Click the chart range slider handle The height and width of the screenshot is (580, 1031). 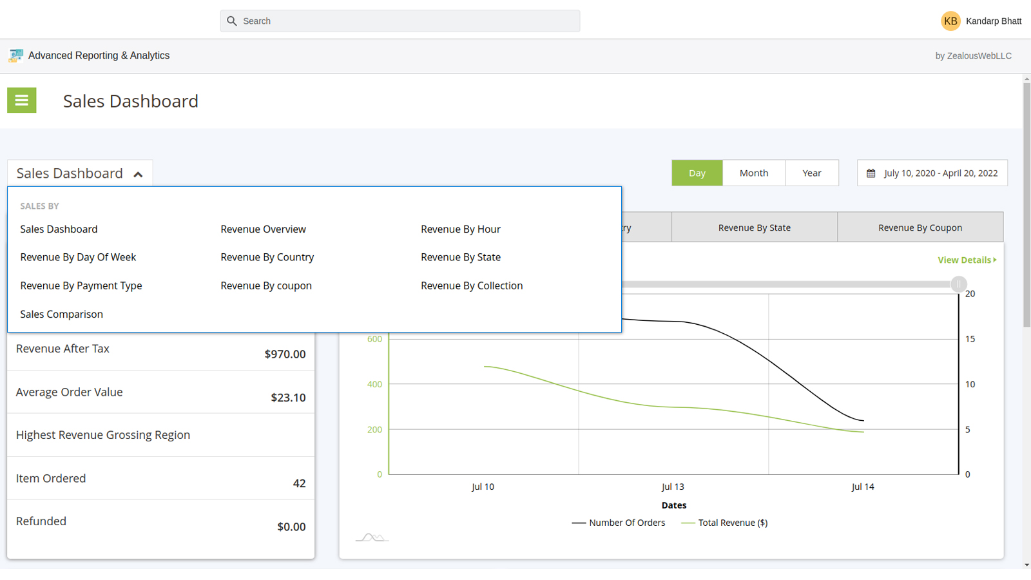pos(958,284)
